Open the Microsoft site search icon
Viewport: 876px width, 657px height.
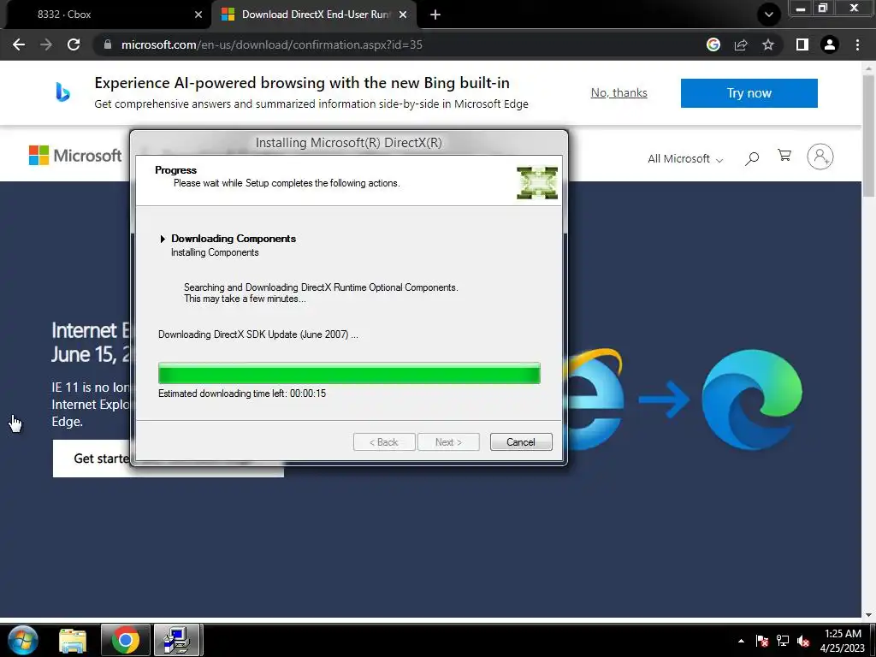pos(752,158)
